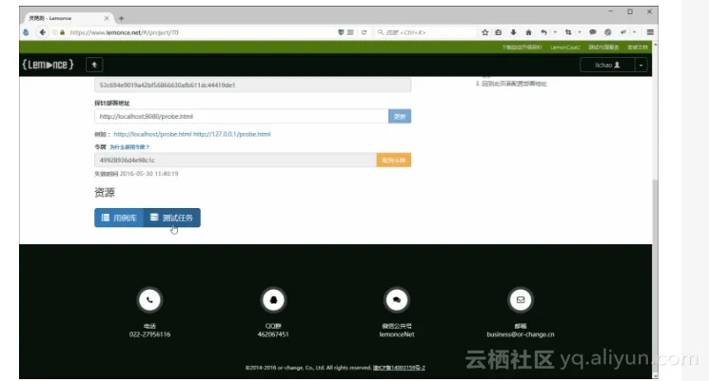Open the localhost/probe.html example link
The width and height of the screenshot is (709, 381).
click(x=152, y=134)
